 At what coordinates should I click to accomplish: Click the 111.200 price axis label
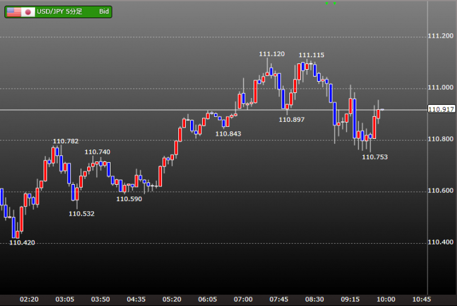tap(441, 36)
